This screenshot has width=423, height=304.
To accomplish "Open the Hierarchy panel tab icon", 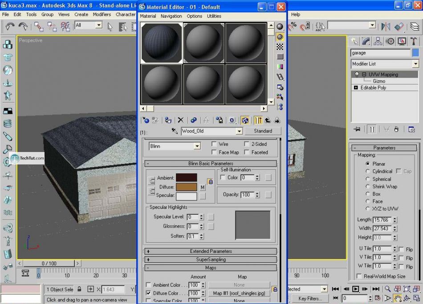I will coord(378,41).
